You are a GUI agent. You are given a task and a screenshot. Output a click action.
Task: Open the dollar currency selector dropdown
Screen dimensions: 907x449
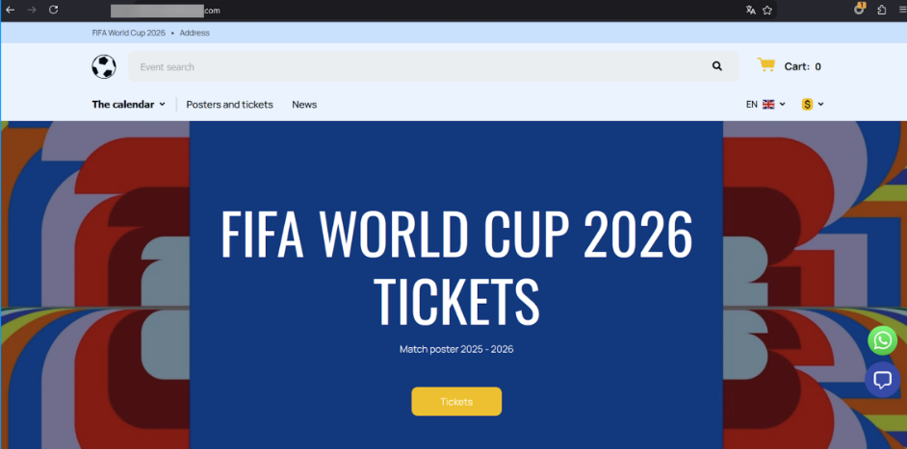(x=812, y=105)
